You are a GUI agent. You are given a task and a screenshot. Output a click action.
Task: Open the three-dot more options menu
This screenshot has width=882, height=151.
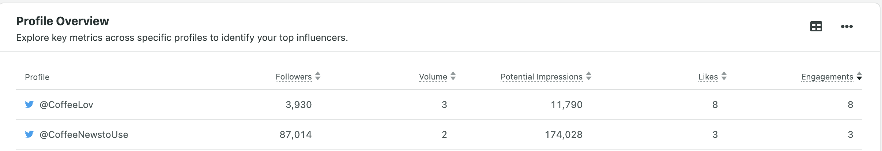(x=847, y=27)
